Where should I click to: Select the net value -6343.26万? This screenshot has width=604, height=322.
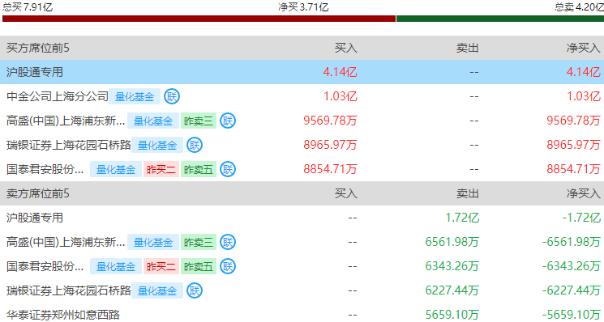point(572,266)
